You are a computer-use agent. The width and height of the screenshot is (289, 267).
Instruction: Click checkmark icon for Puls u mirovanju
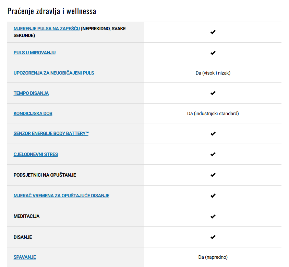[213, 53]
